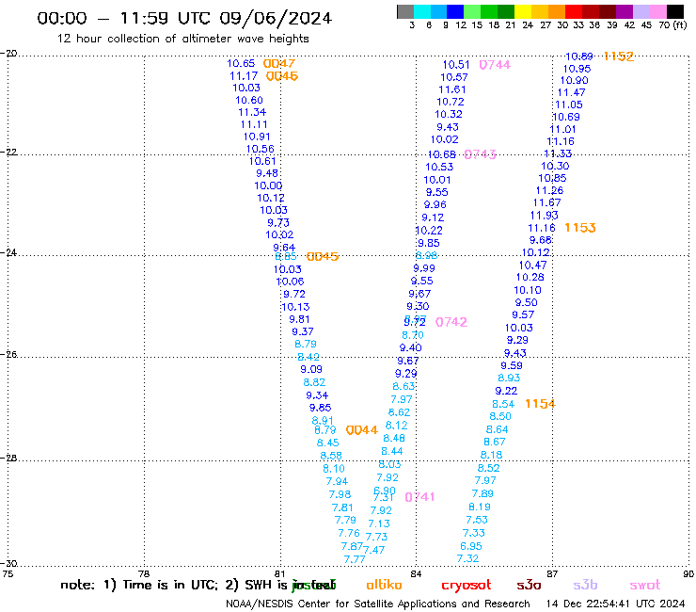696x612 pixels.
Task: Click the pink legend swatch left of black
Action: 658,11
